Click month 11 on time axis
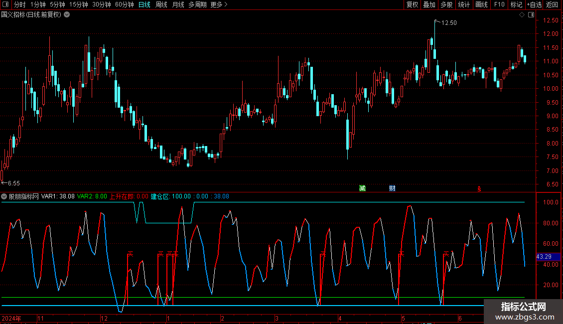The image size is (563, 324). tap(40, 318)
